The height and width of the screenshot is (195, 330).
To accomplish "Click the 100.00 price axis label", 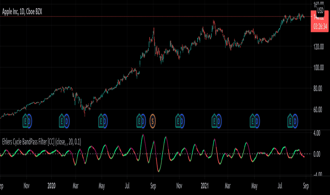I will [x=318, y=68].
